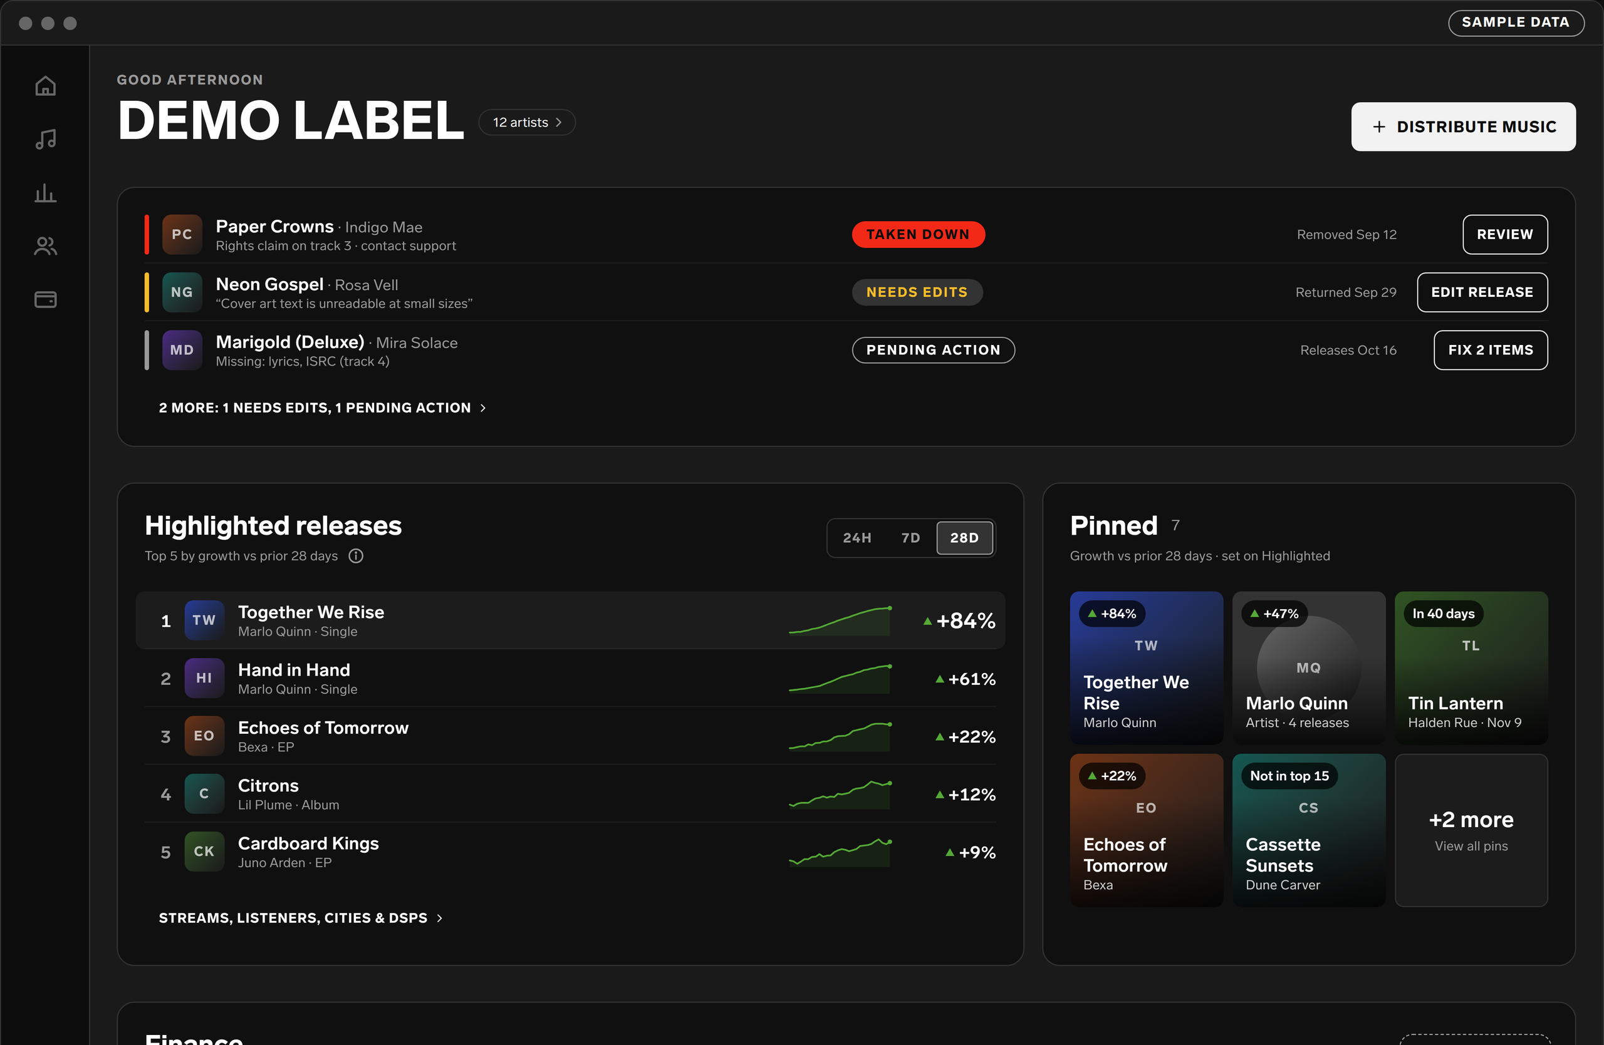The width and height of the screenshot is (1604, 1045).
Task: Click the Together We Rise sparkline chart
Action: click(840, 621)
